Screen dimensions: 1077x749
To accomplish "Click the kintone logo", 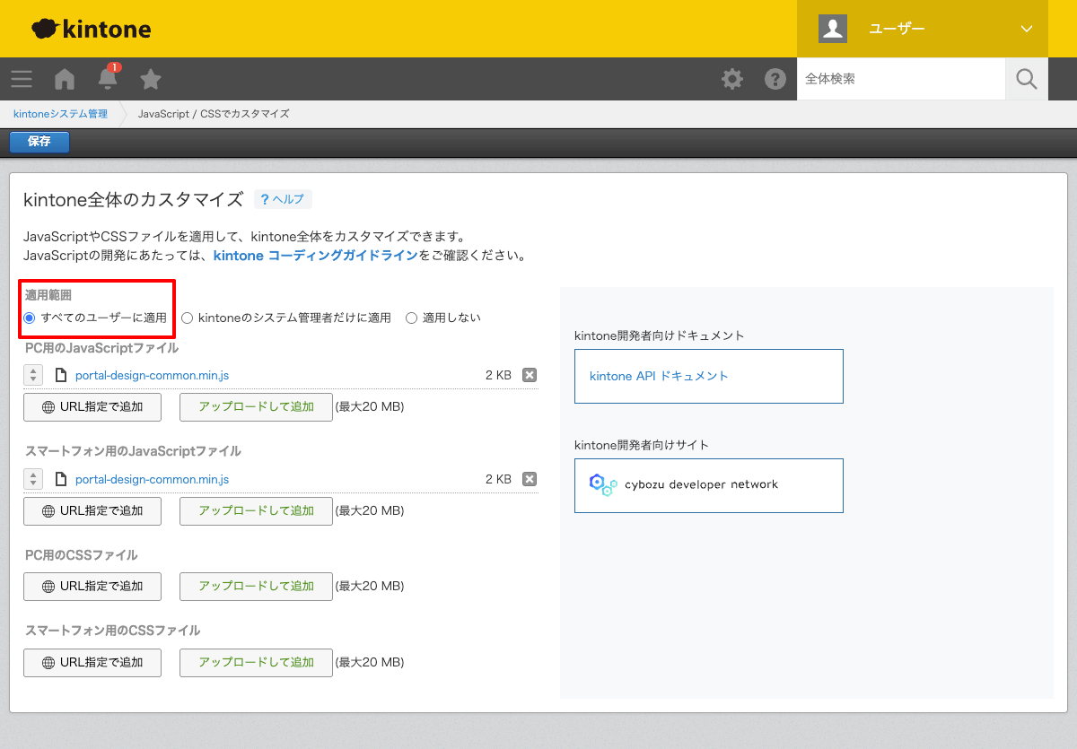I will 90,28.
